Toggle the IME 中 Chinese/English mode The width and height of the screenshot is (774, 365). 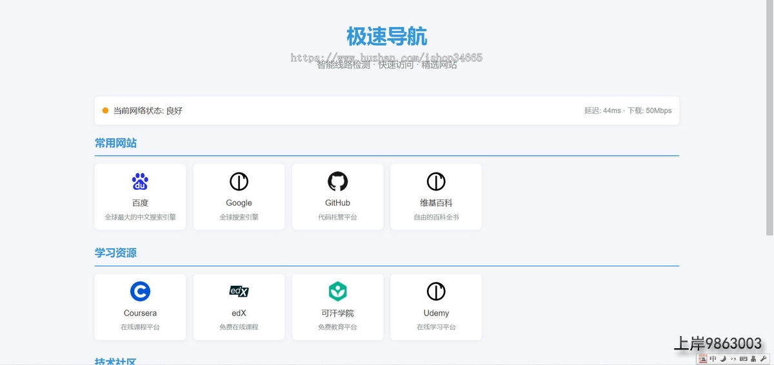pos(713,359)
